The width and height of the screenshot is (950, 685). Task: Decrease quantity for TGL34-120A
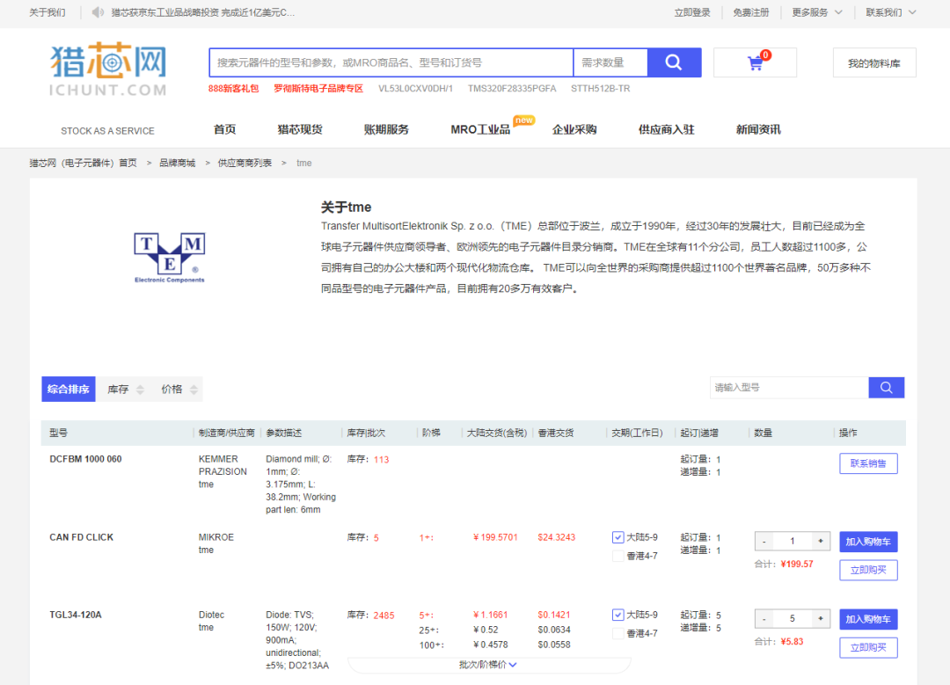[x=764, y=619]
